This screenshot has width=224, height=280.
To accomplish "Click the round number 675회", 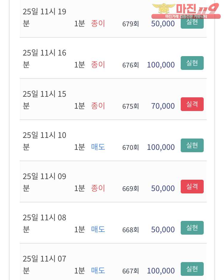I will [x=131, y=106].
